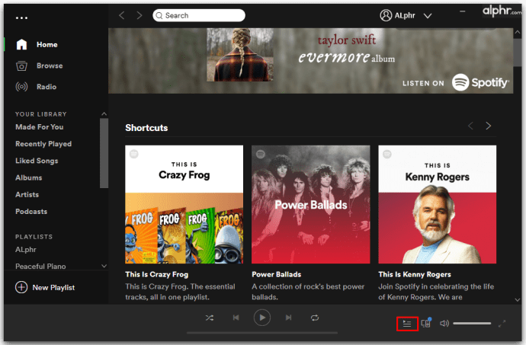Open This Is Kenny Rogers cover

click(438, 204)
